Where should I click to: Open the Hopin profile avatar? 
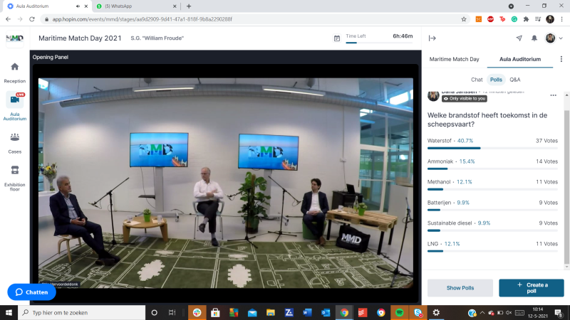(550, 38)
